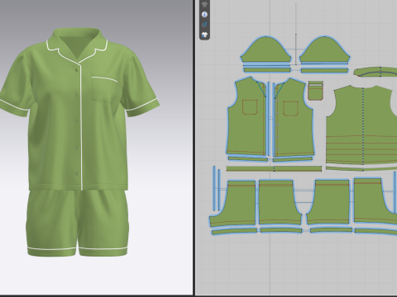This screenshot has width=397, height=297.
Task: Select hem strip under first shorts panel
Action: point(234,231)
